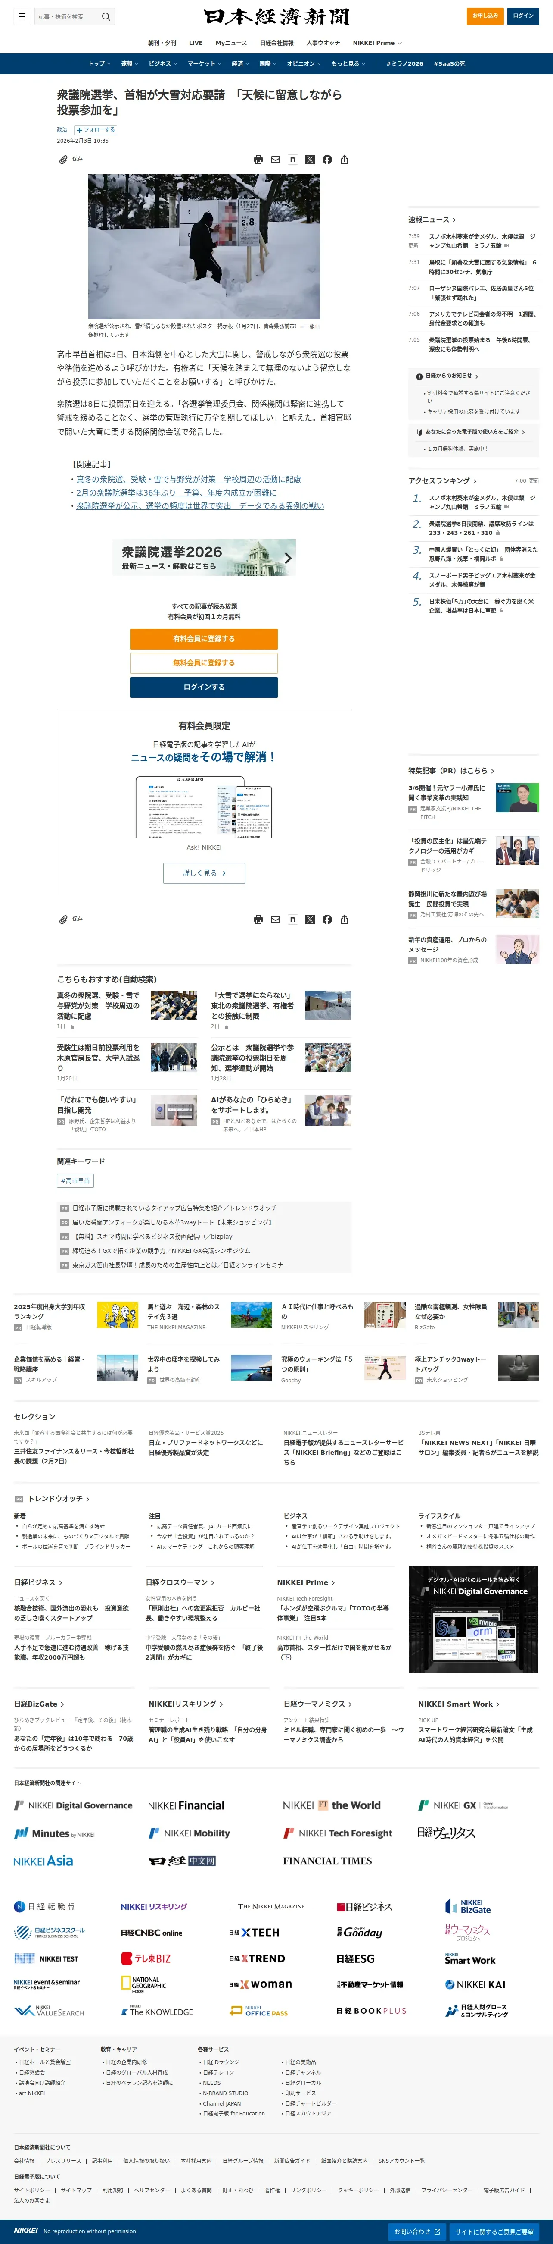Open the NIKKEI Asia logo link
Viewport: 553px width, 2244px height.
click(x=43, y=1861)
